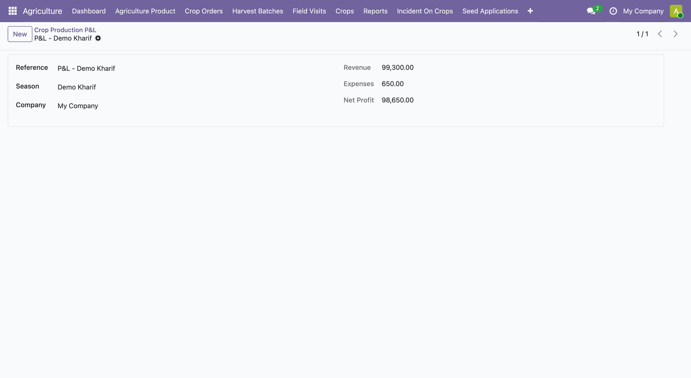Click the Expenses value 650.00
This screenshot has width=691, height=378.
click(393, 84)
